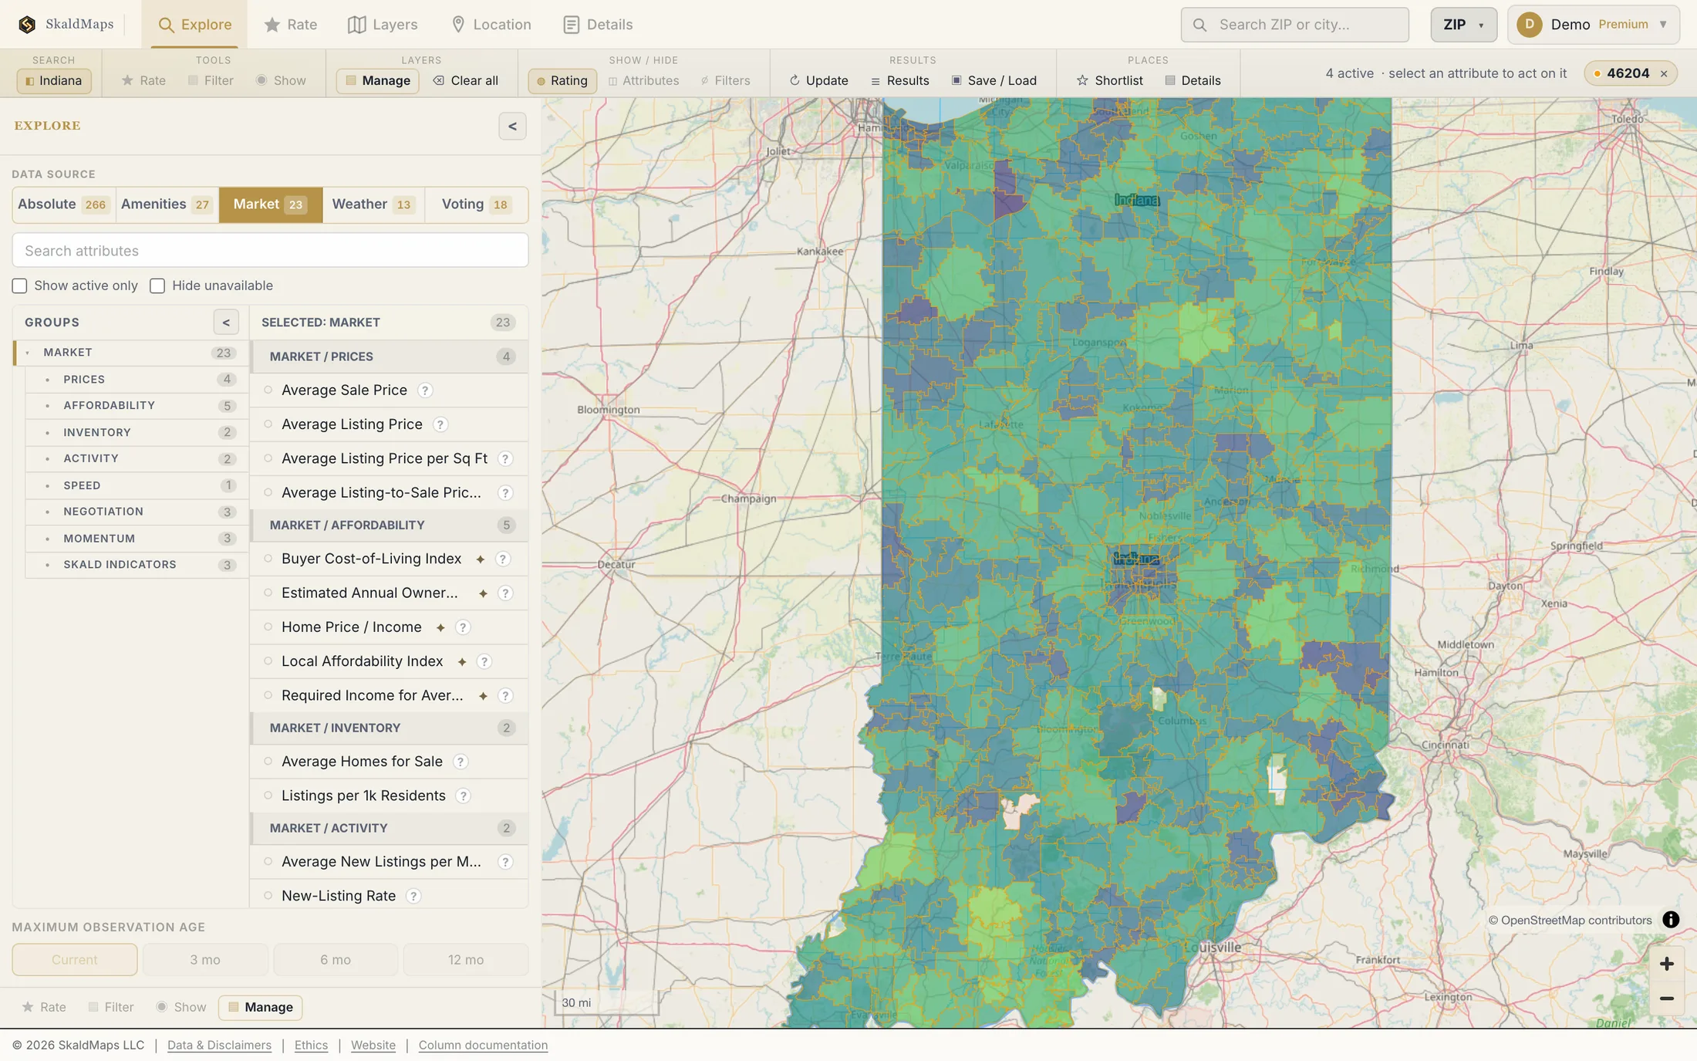Collapse the MARKET group tree node
Viewport: 1697px width, 1061px height.
(28, 353)
